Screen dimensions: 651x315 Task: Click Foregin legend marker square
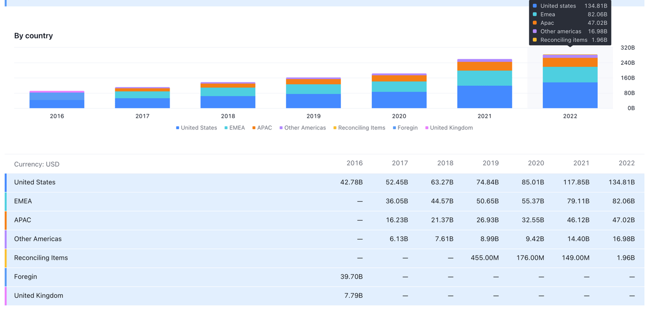coord(395,128)
